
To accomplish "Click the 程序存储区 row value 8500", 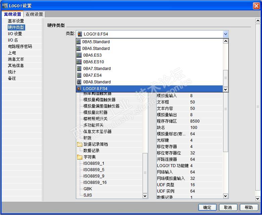I will click(195, 121).
